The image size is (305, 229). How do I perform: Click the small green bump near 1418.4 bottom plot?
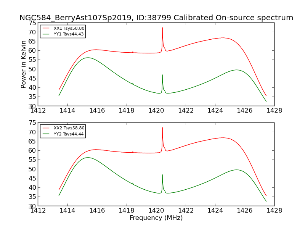[133, 183]
